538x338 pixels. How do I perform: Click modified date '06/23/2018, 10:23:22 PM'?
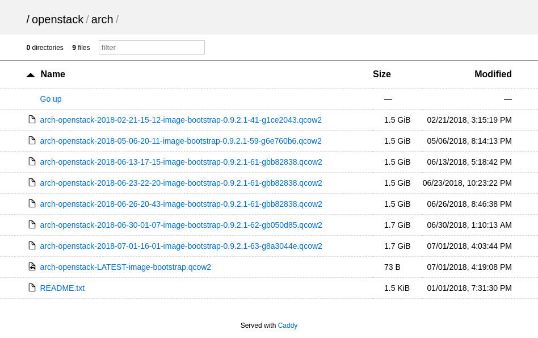(467, 183)
